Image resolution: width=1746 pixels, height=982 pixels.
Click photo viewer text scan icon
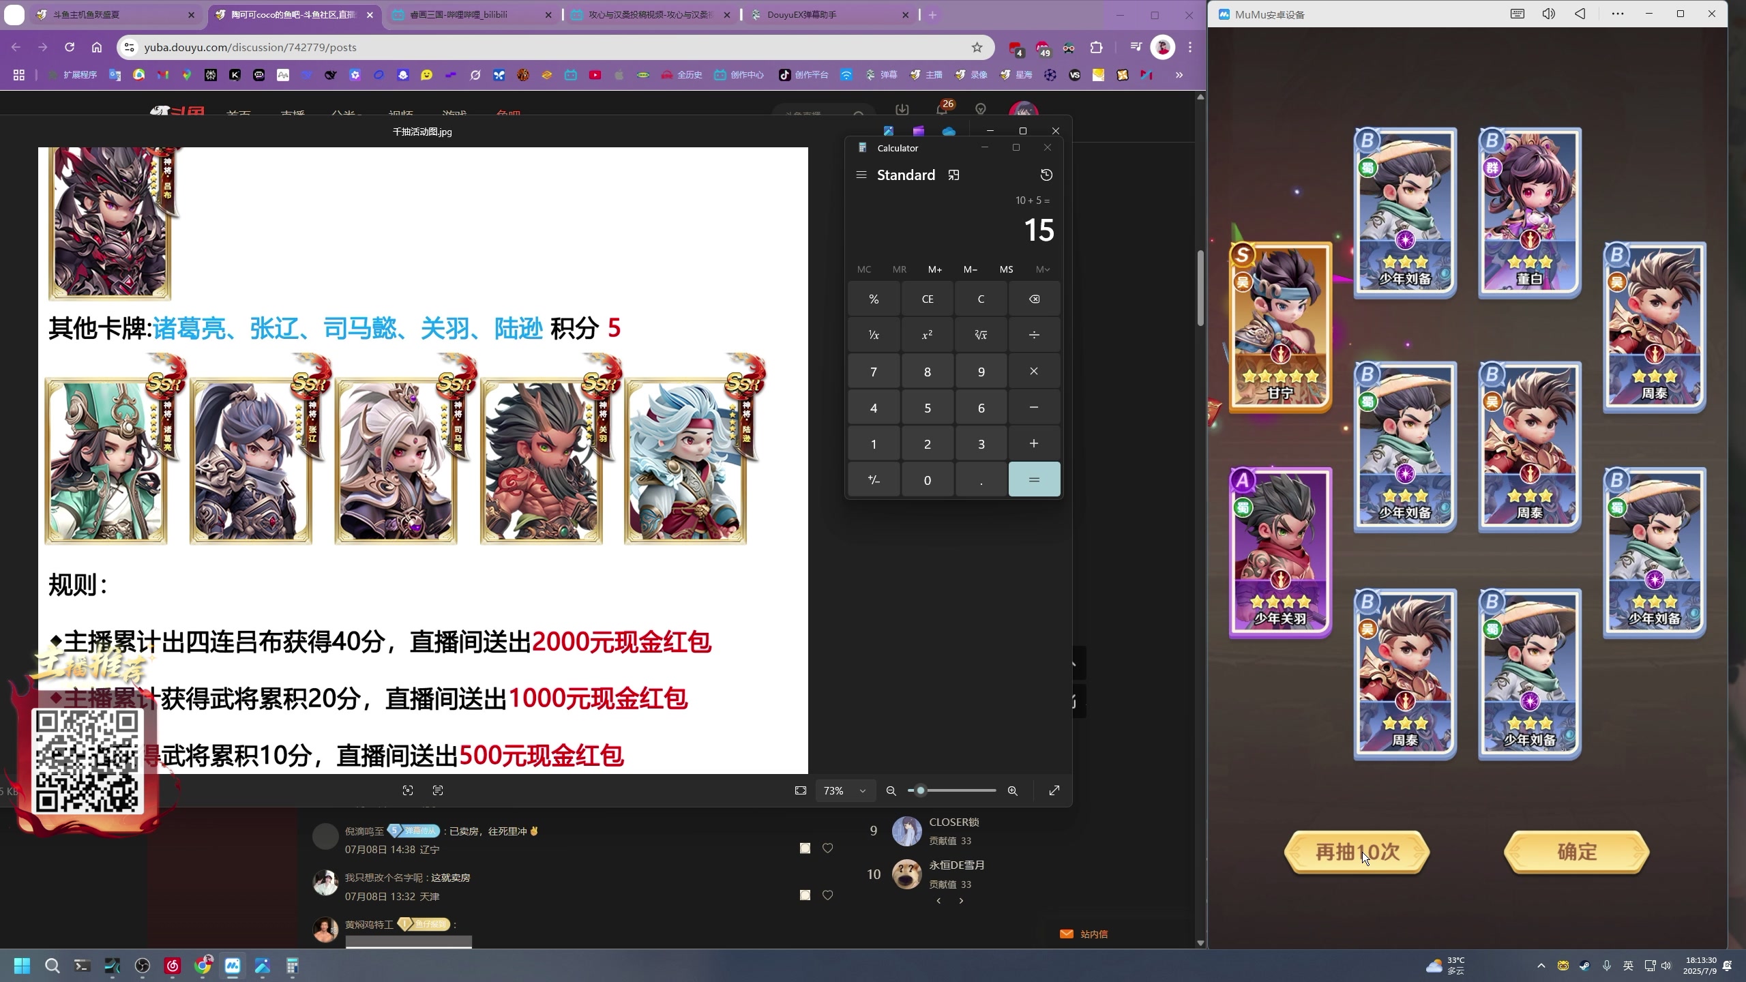[x=438, y=790]
